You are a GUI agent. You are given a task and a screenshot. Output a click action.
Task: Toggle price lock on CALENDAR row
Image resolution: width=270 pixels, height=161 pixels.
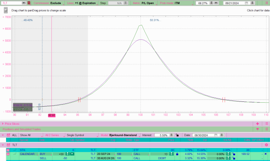pyautogui.click(x=177, y=154)
